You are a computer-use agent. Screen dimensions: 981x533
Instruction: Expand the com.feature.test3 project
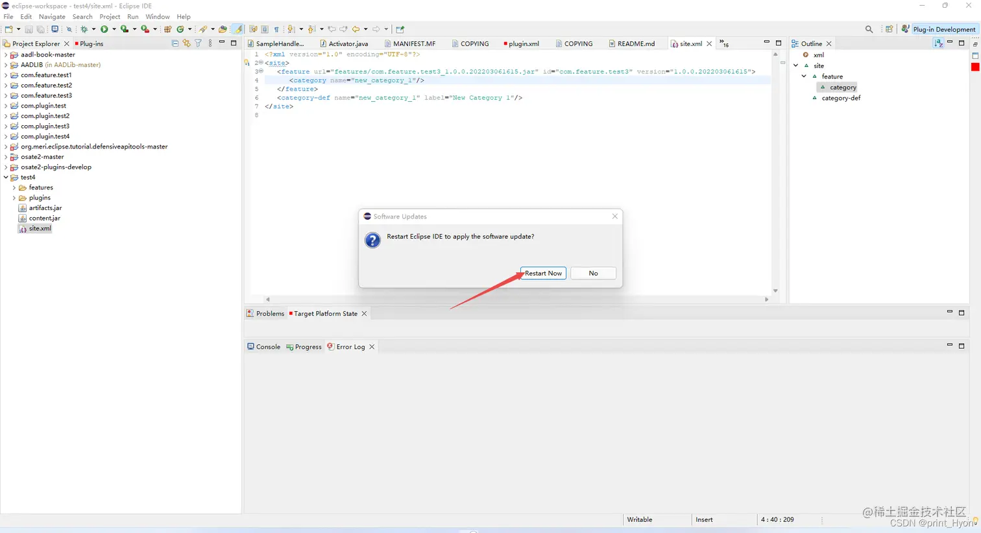(6, 95)
